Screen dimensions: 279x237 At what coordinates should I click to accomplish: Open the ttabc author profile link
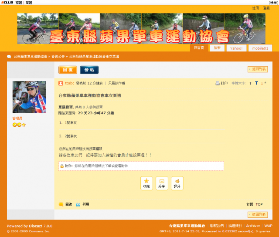tap(70, 83)
